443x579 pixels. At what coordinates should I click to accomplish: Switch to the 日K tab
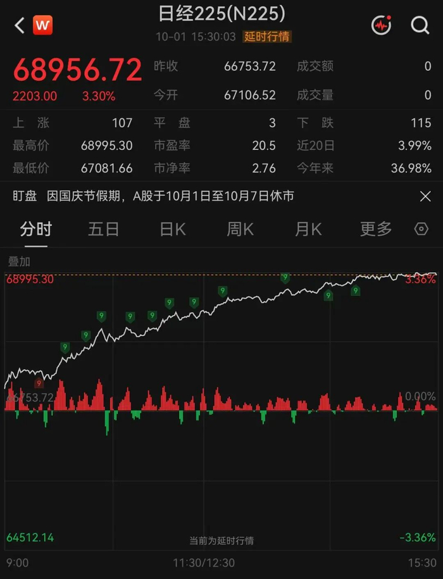click(172, 229)
